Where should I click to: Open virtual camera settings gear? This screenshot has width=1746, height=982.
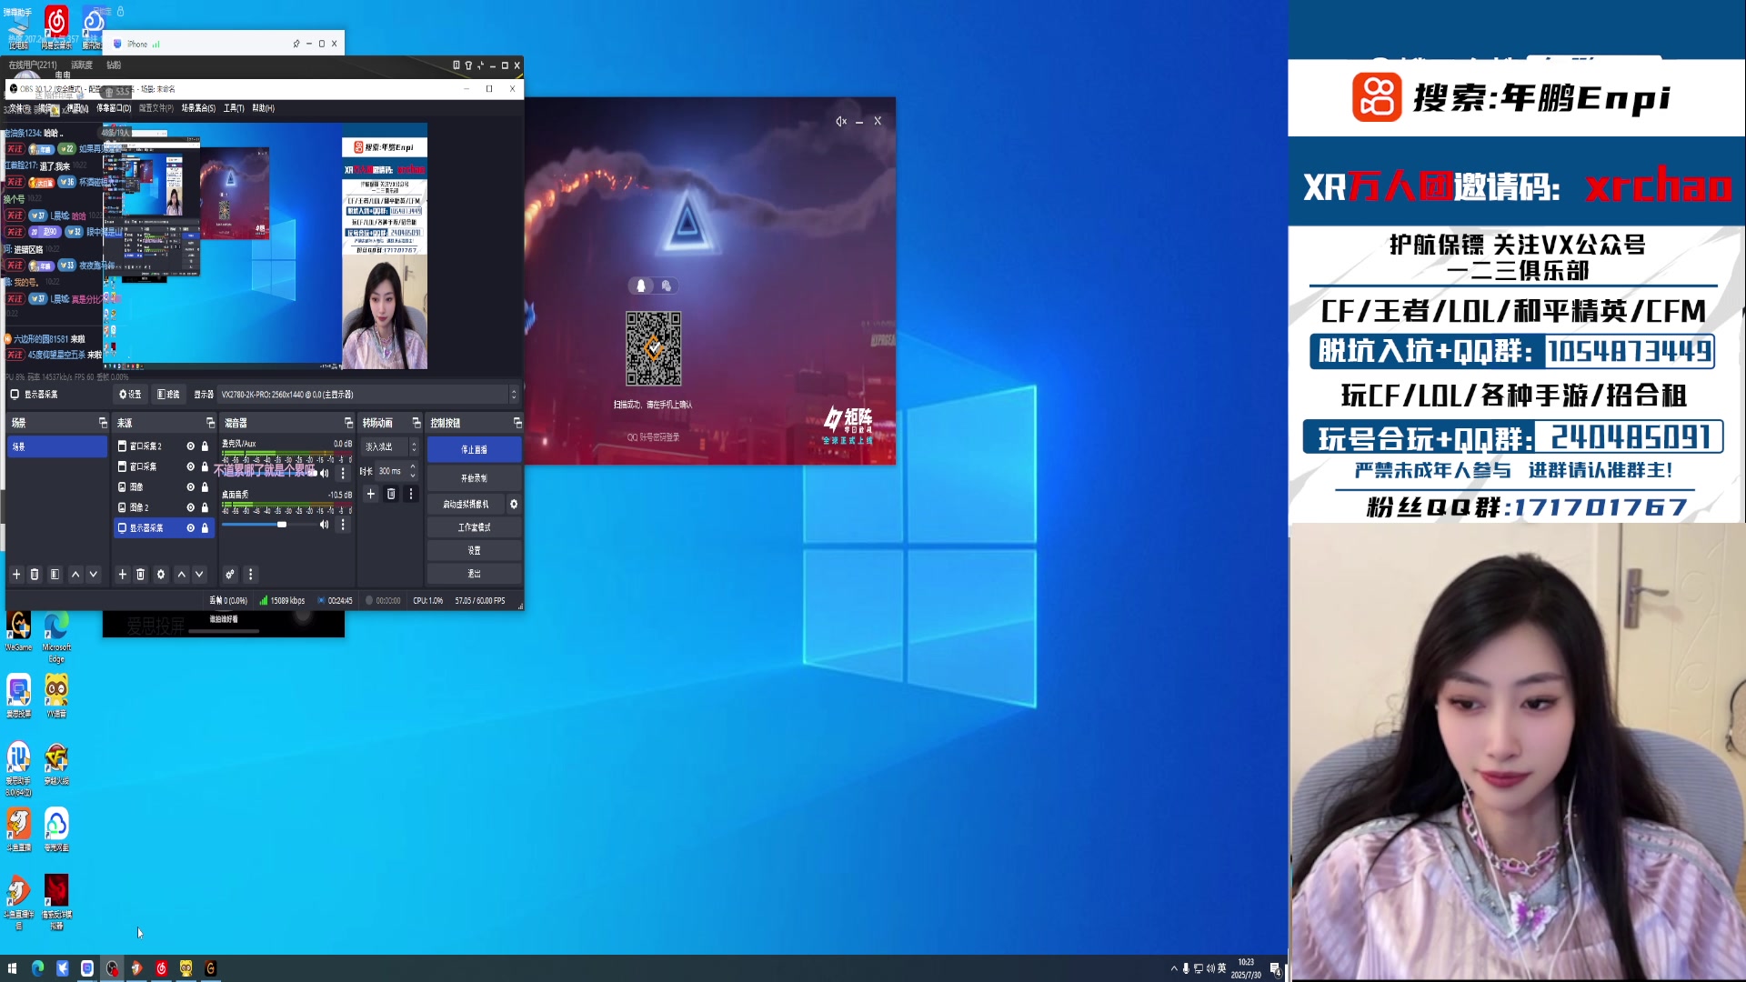click(x=514, y=504)
